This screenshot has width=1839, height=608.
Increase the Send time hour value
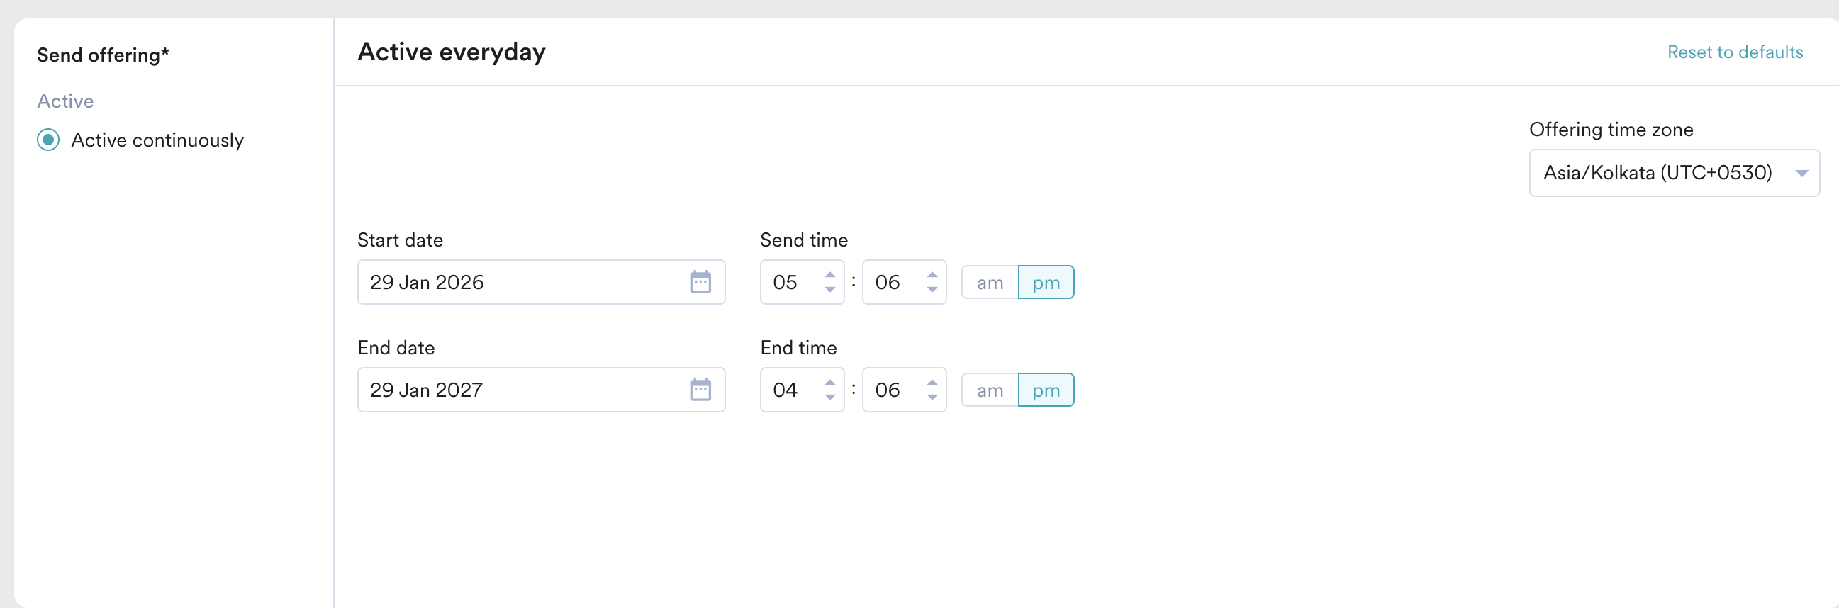pyautogui.click(x=829, y=275)
